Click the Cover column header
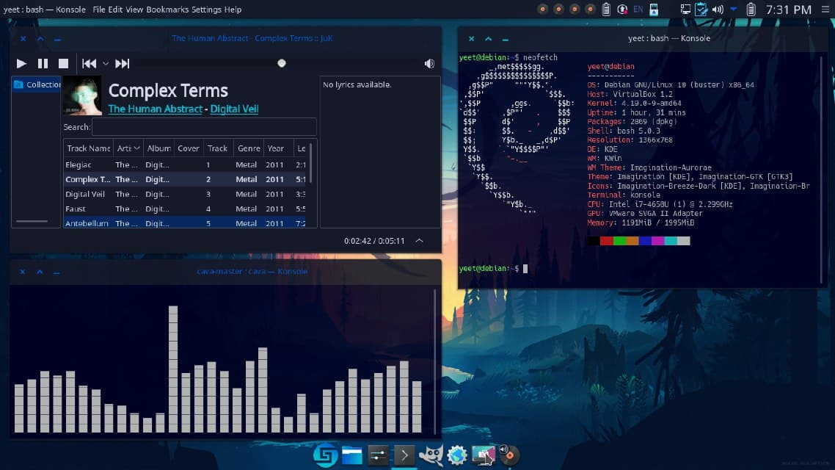Image resolution: width=835 pixels, height=470 pixels. (189, 148)
